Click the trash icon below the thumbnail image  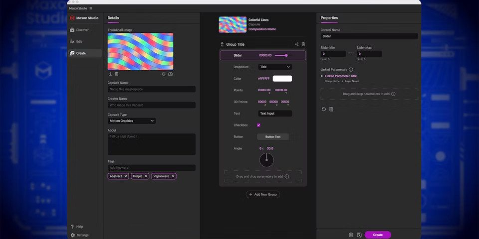(117, 74)
